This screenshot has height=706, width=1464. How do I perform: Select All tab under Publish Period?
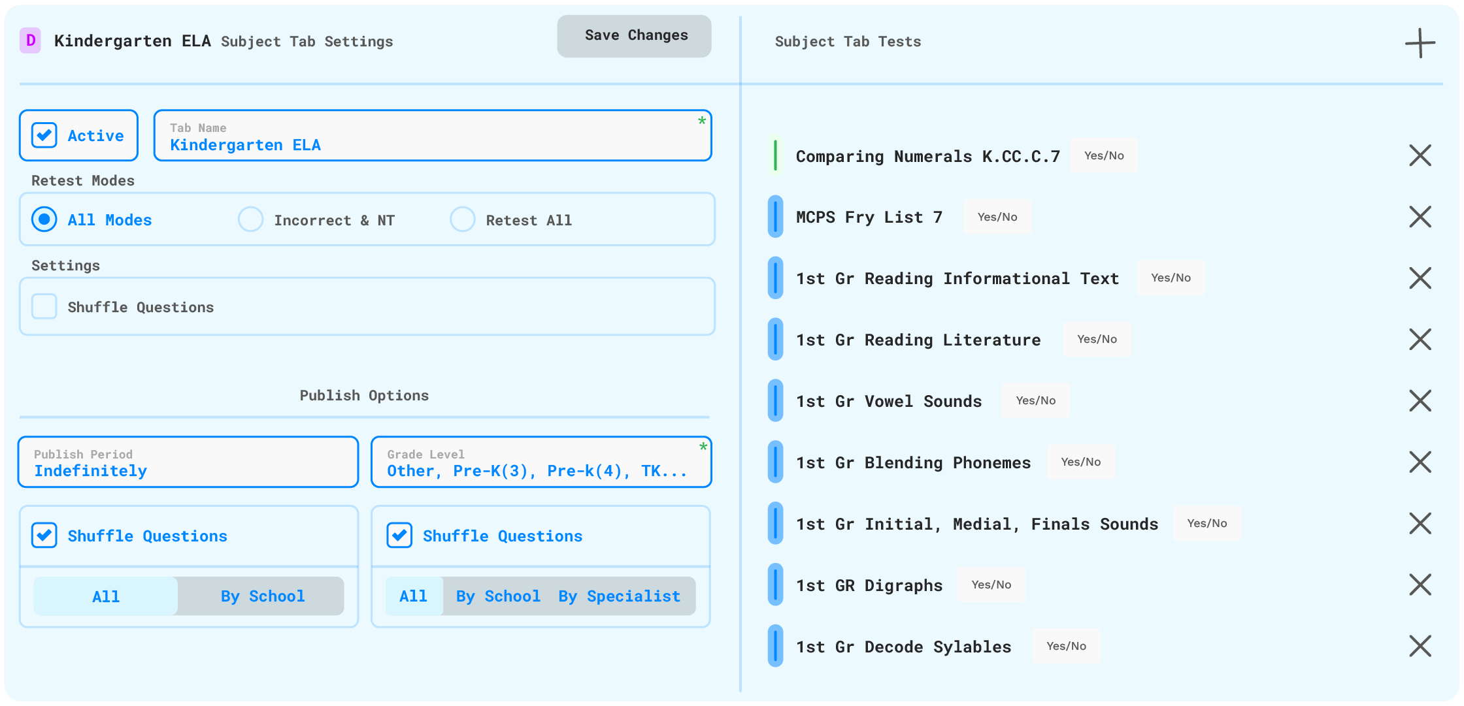106,596
